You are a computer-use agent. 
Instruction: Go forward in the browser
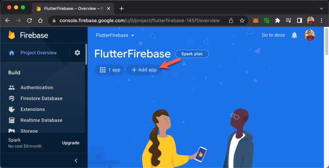[x=18, y=20]
